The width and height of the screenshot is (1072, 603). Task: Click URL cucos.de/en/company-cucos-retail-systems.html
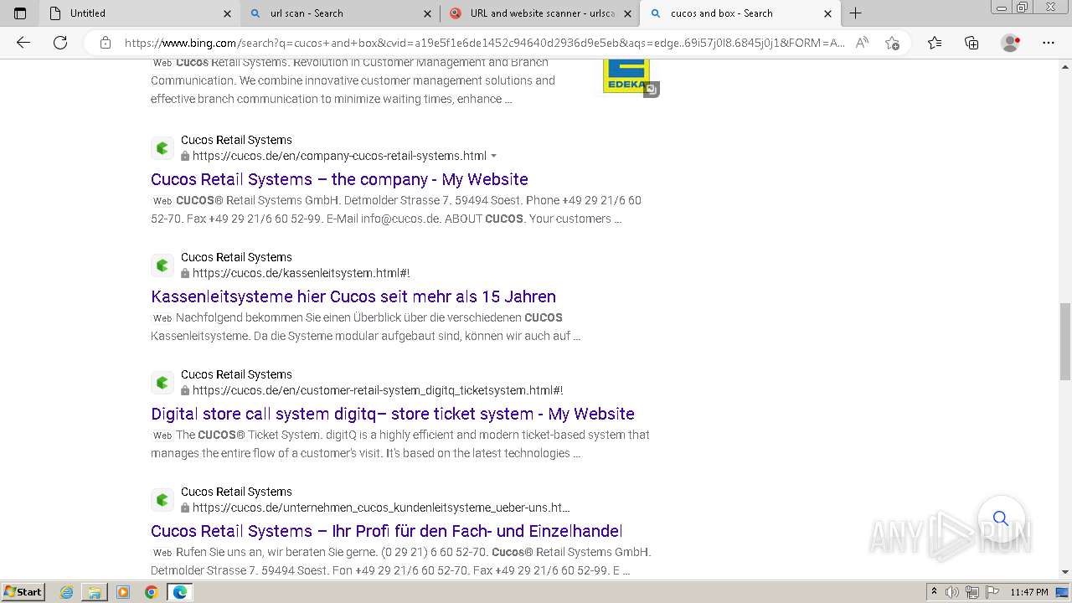339,156
